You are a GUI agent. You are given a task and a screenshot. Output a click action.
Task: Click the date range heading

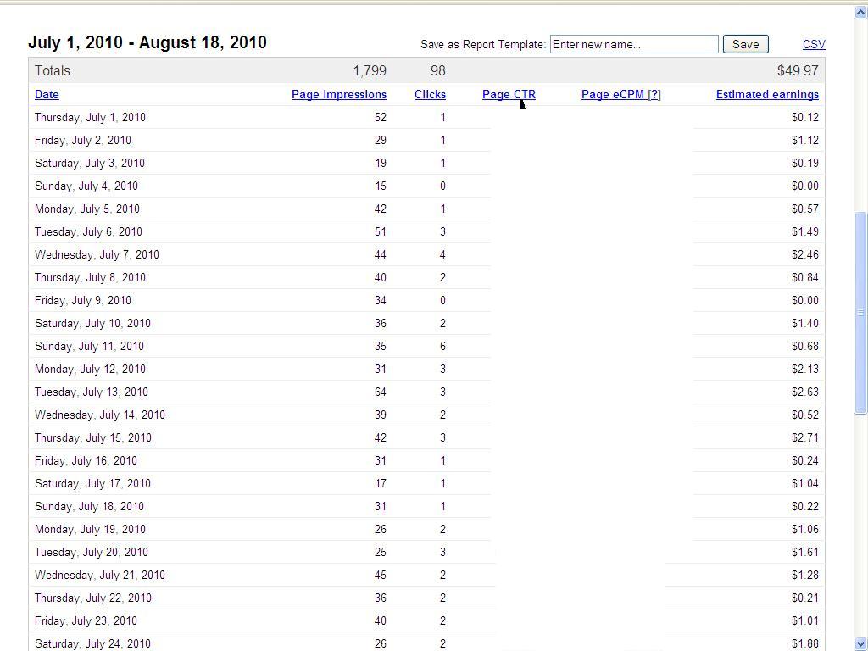[147, 43]
